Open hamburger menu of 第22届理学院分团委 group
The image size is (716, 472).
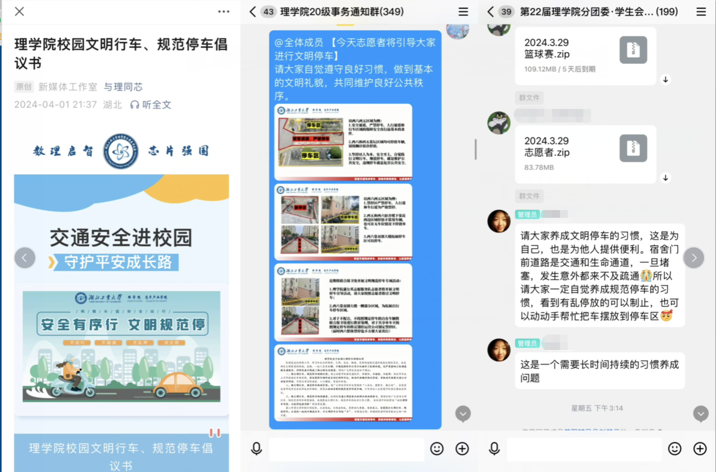[x=701, y=11]
